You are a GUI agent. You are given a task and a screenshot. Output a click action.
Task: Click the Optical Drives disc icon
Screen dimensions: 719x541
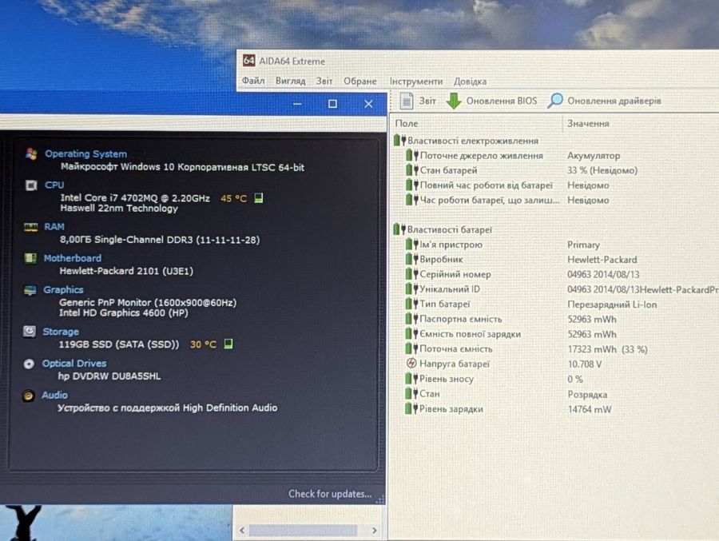pos(29,364)
